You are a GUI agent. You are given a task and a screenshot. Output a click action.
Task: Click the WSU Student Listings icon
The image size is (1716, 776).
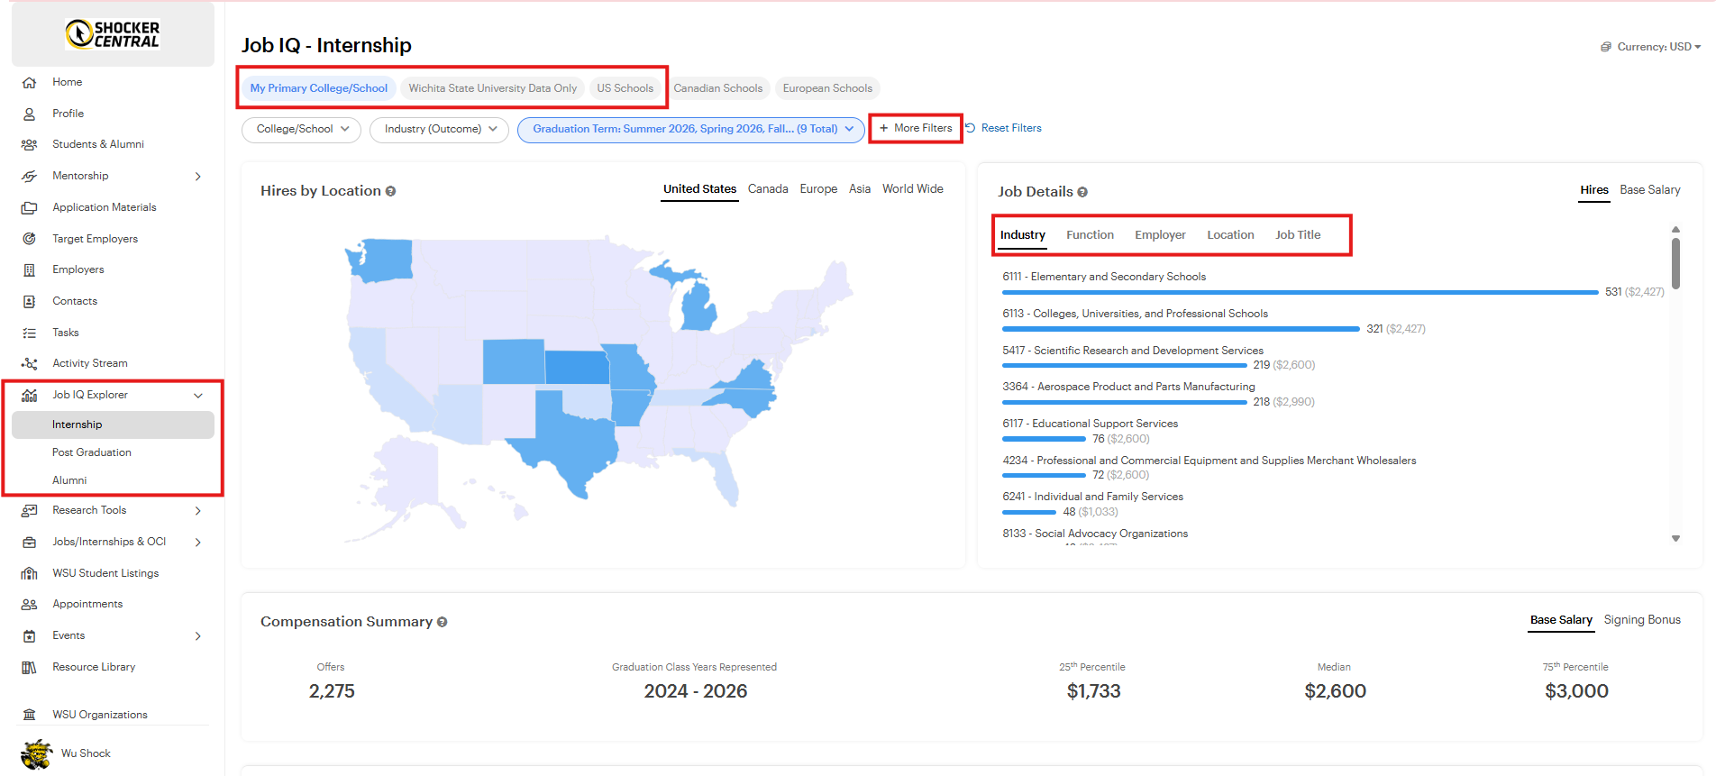coord(29,573)
